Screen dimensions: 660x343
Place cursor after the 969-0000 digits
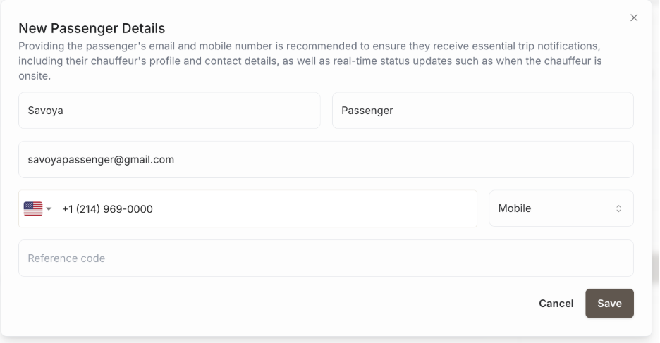pos(154,208)
